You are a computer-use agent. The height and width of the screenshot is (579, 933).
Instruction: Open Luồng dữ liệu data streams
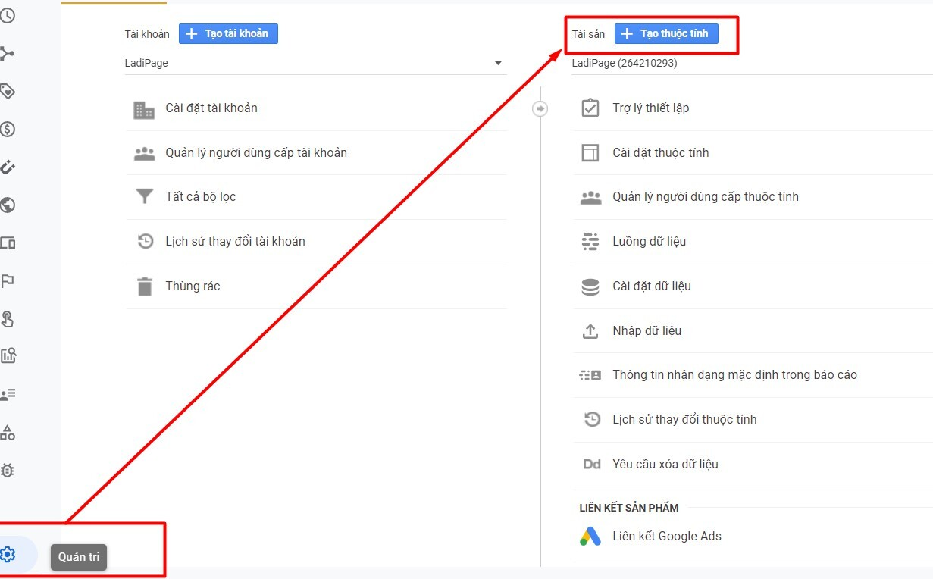(x=649, y=242)
